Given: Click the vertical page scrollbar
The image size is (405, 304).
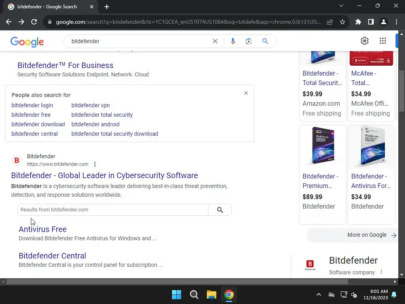Looking at the screenshot, I should tap(401, 91).
